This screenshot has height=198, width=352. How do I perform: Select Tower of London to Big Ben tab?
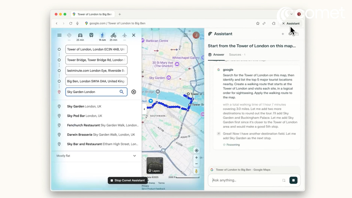(x=92, y=14)
